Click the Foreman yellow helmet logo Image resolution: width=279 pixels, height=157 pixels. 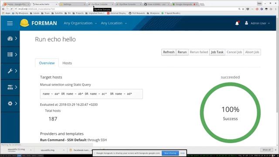24,23
